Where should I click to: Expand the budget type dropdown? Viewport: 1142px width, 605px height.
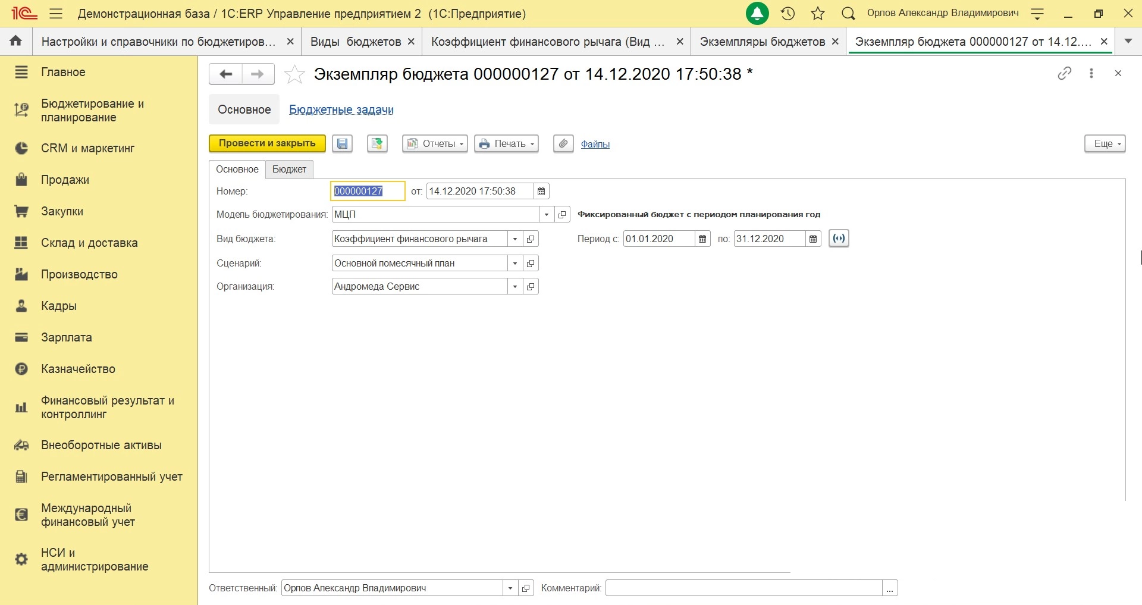[x=515, y=239]
